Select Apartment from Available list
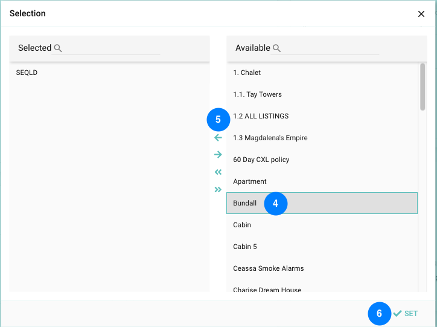The image size is (437, 327). [x=250, y=181]
